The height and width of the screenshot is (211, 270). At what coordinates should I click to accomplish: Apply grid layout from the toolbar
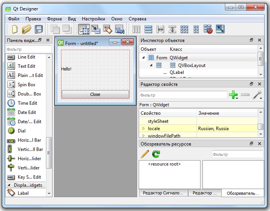[x=184, y=29]
